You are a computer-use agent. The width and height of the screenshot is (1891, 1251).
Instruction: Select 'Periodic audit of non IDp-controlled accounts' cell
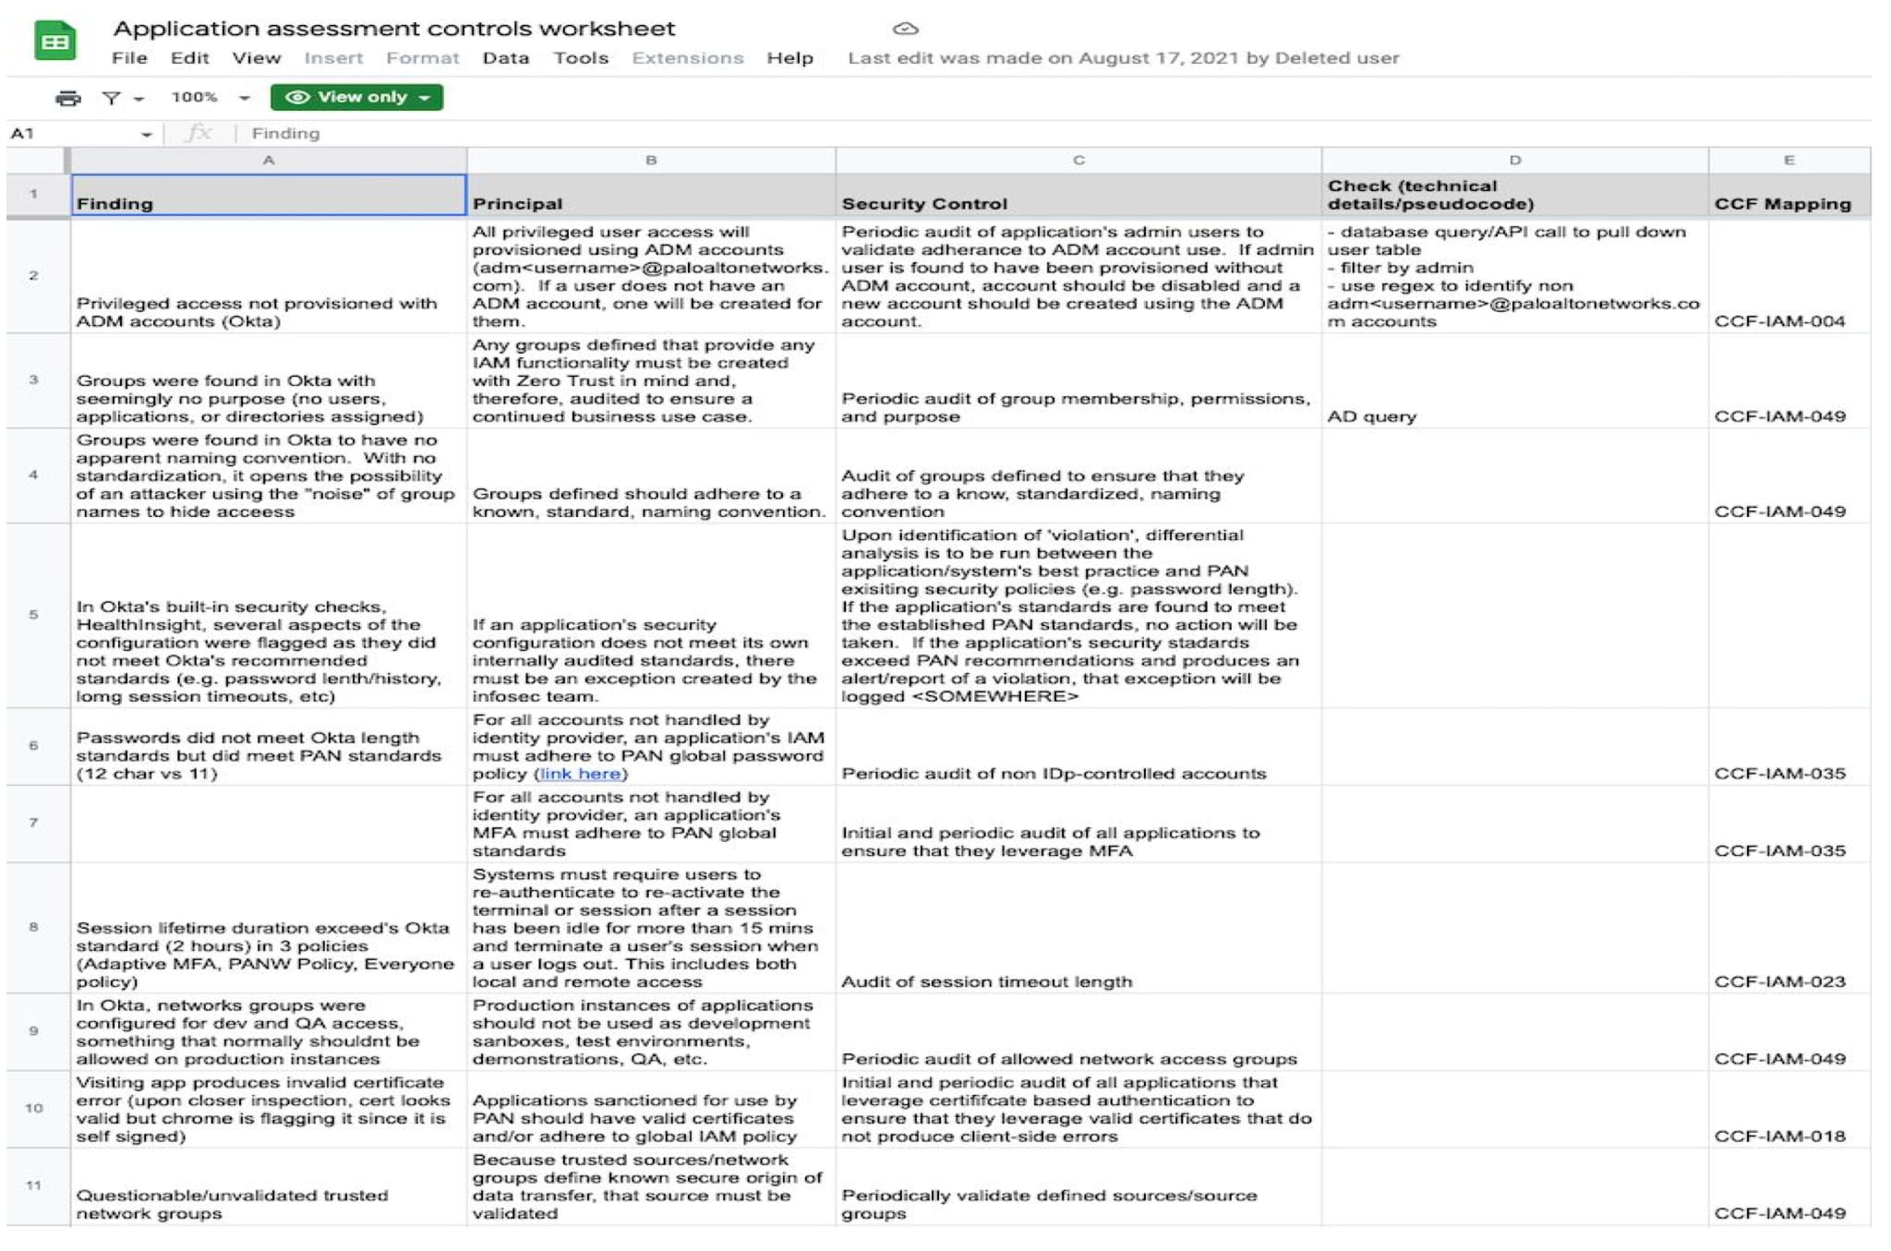coord(1078,747)
